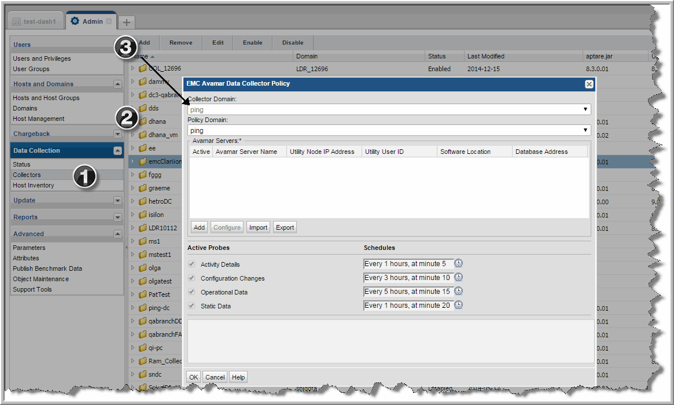Toggle the Activity Details probe checkbox
The image size is (674, 405).
[x=191, y=264]
